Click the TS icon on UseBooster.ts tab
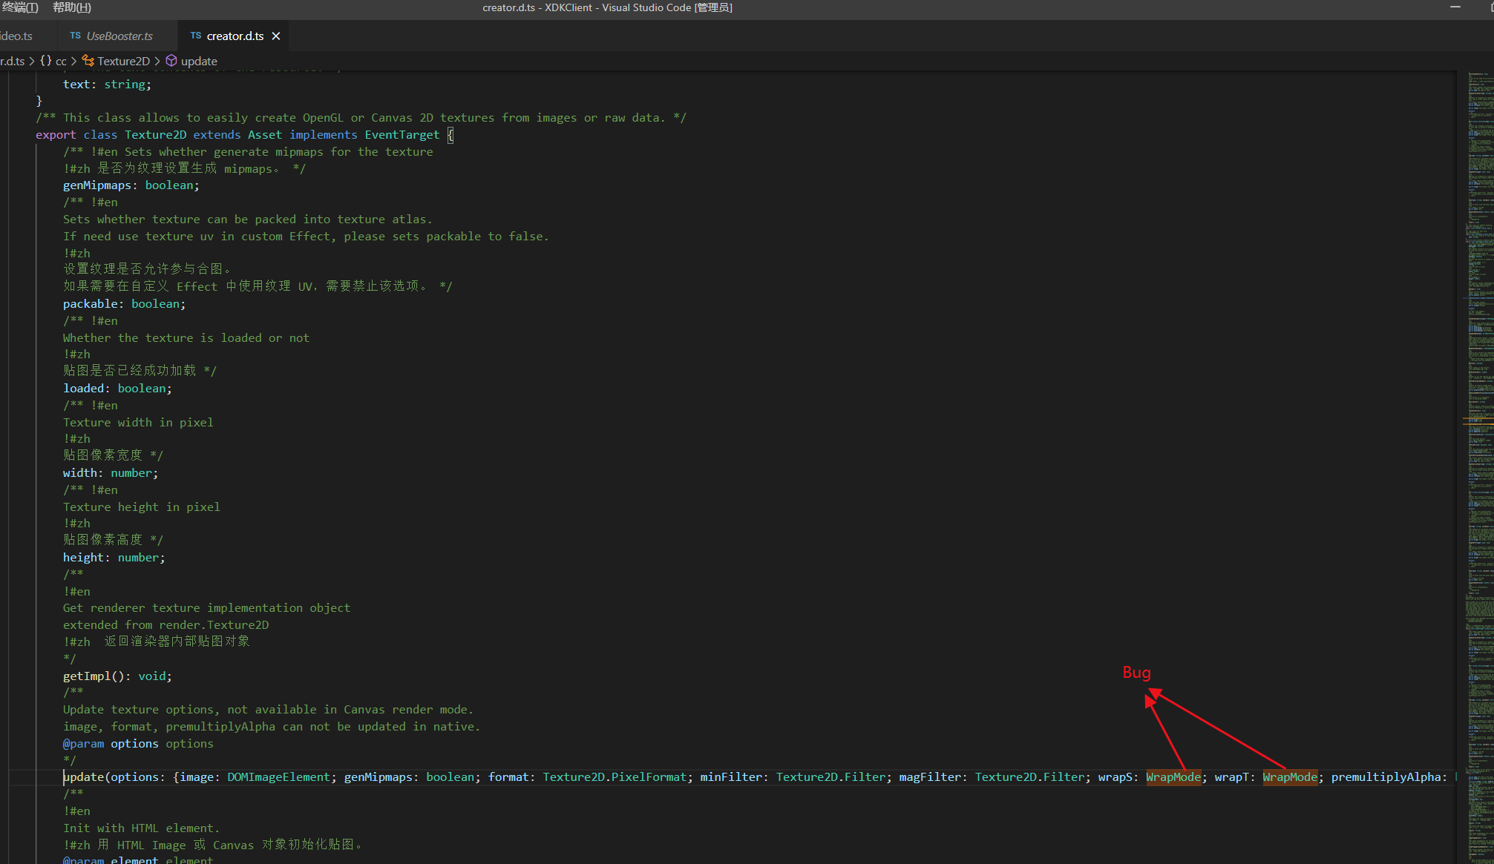This screenshot has height=864, width=1494. [x=75, y=36]
